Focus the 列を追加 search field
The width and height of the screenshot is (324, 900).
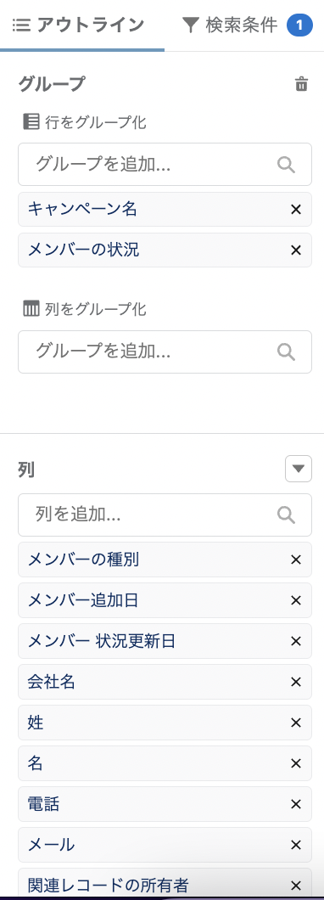point(165,515)
